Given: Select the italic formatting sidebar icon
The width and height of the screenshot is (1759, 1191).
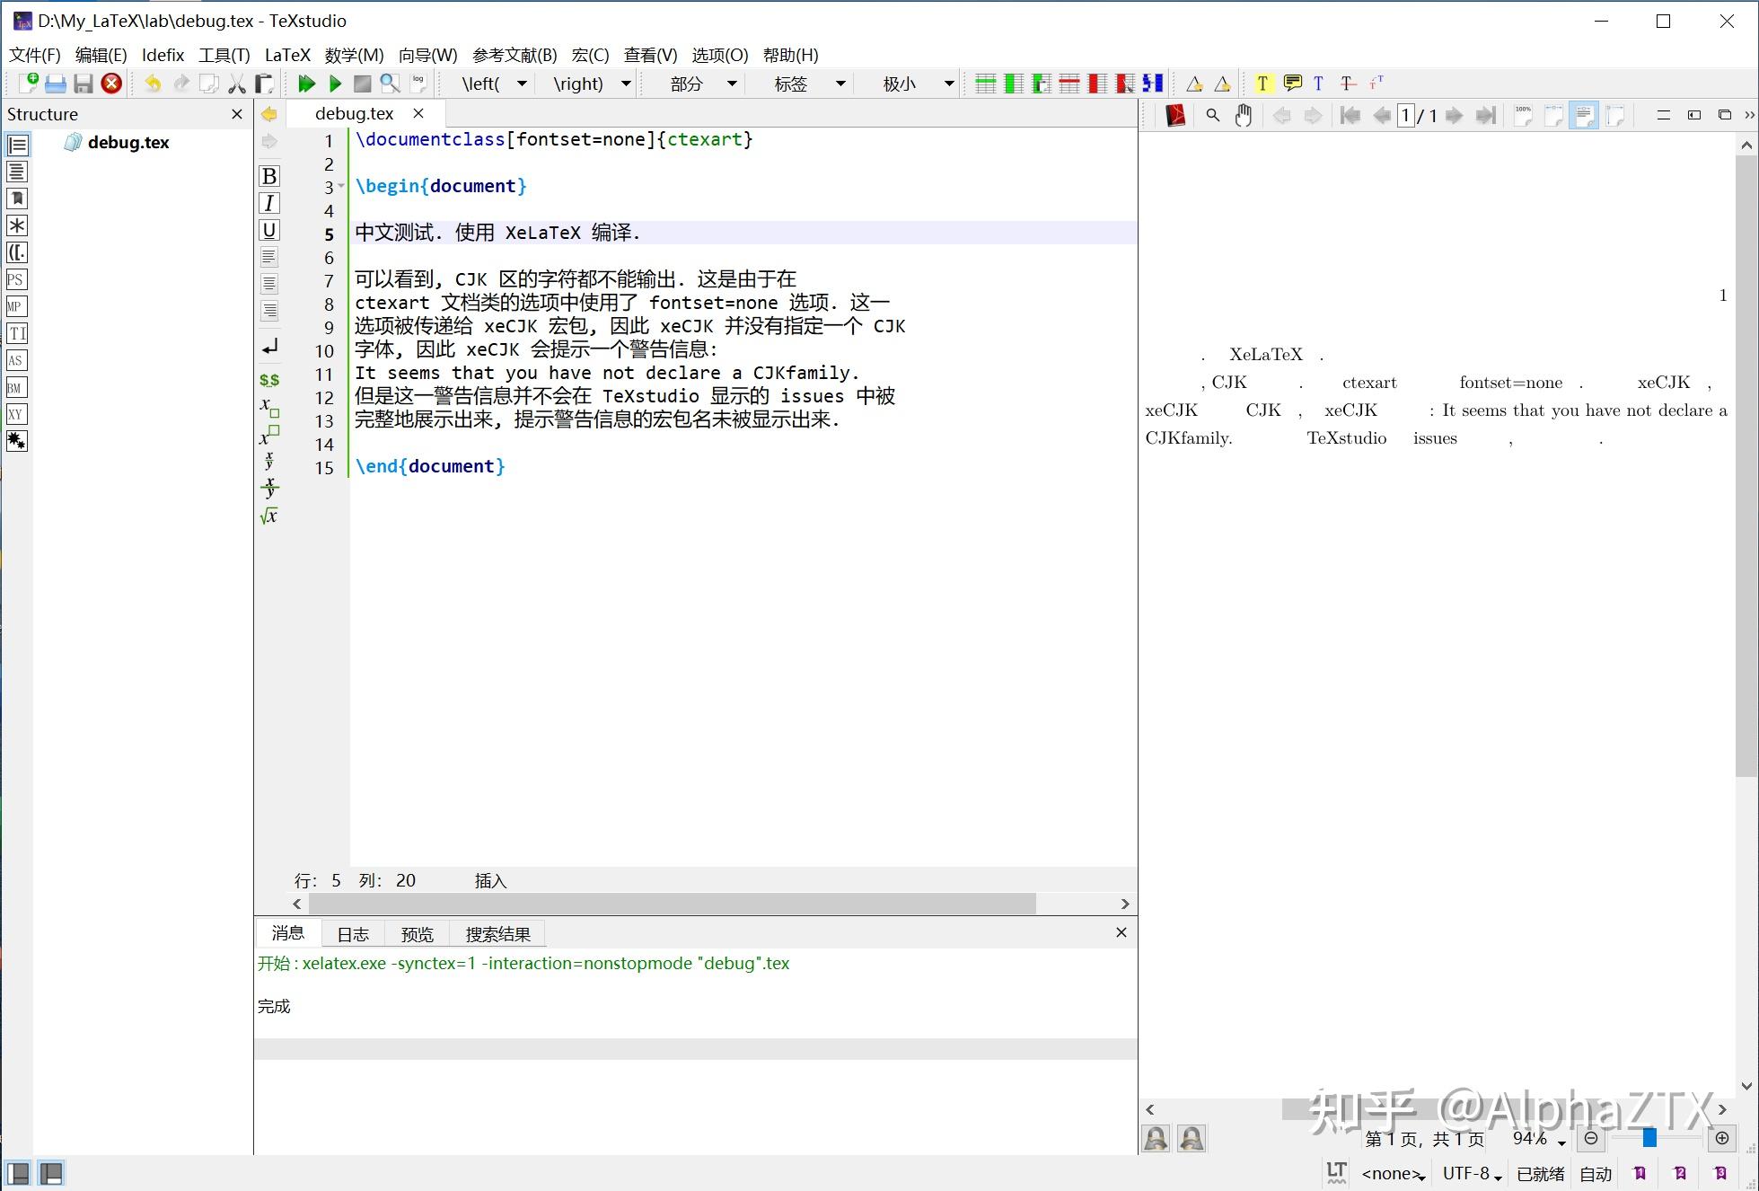Looking at the screenshot, I should click(x=268, y=202).
